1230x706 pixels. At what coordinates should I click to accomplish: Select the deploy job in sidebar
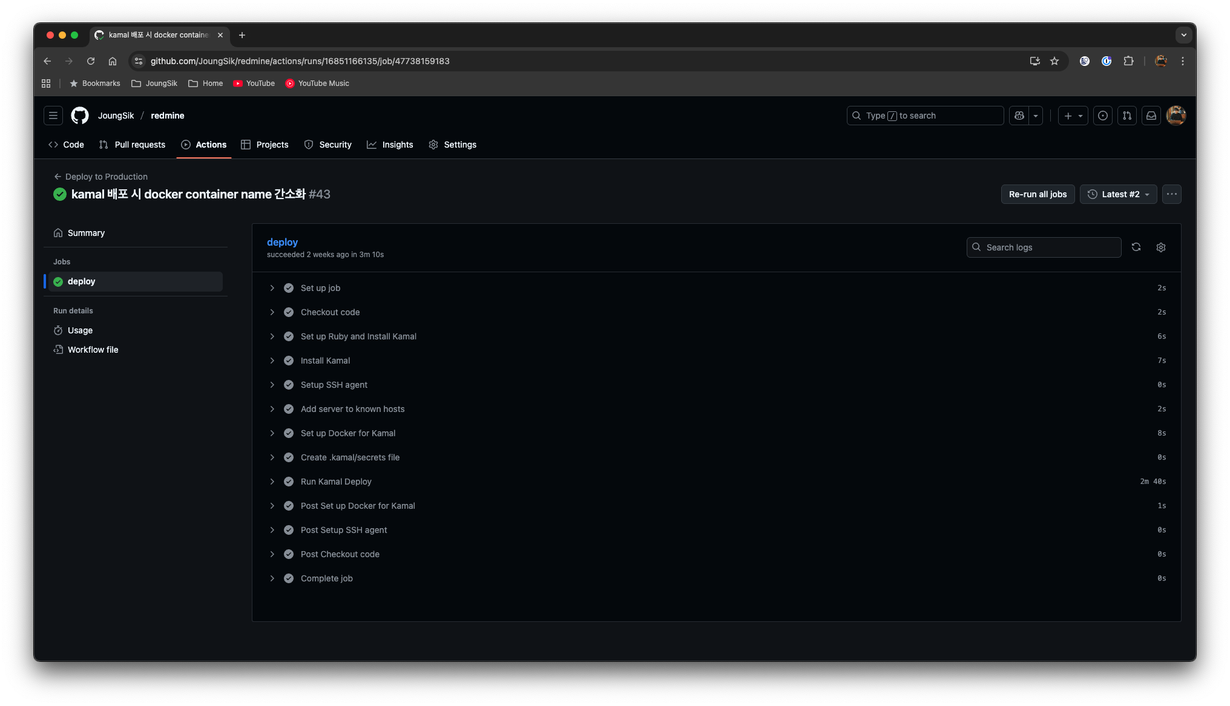tap(136, 281)
